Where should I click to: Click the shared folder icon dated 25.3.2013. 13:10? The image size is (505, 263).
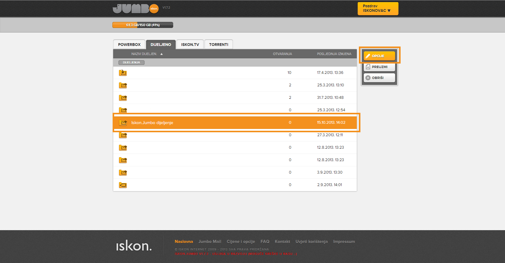click(x=123, y=85)
